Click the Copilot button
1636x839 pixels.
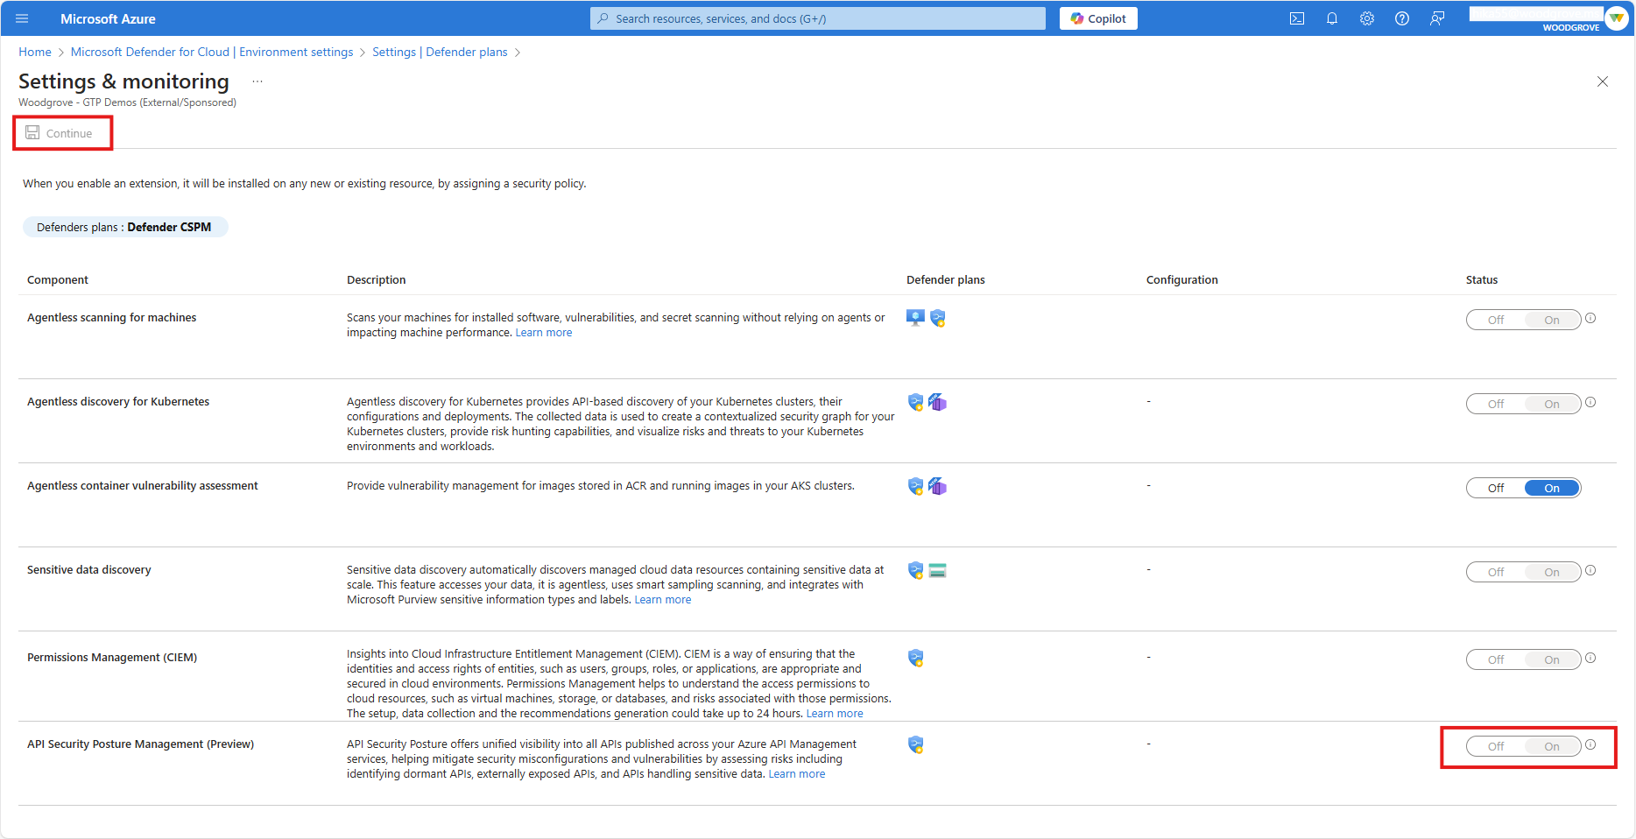click(x=1098, y=18)
